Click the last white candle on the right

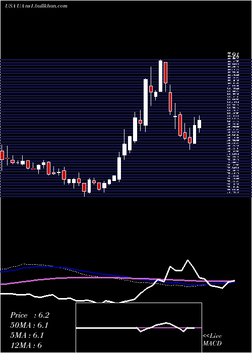pos(199,124)
